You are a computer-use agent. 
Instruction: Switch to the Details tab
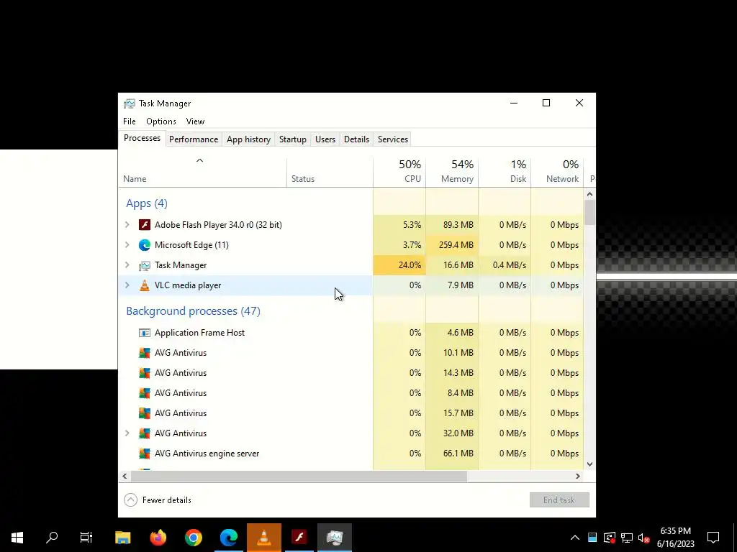(x=356, y=139)
